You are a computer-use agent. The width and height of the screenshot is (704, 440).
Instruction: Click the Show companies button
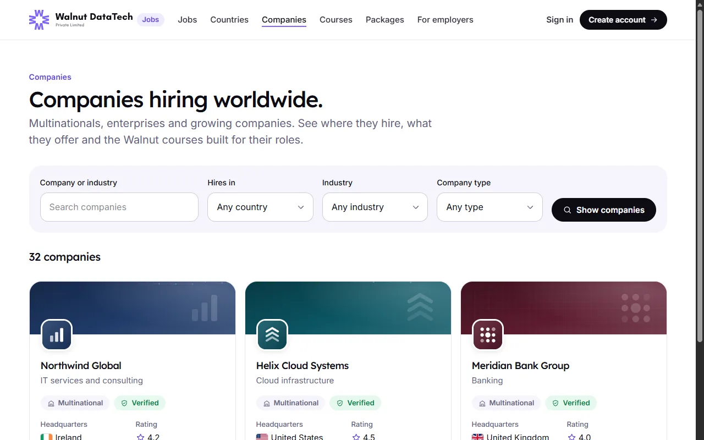[604, 210]
